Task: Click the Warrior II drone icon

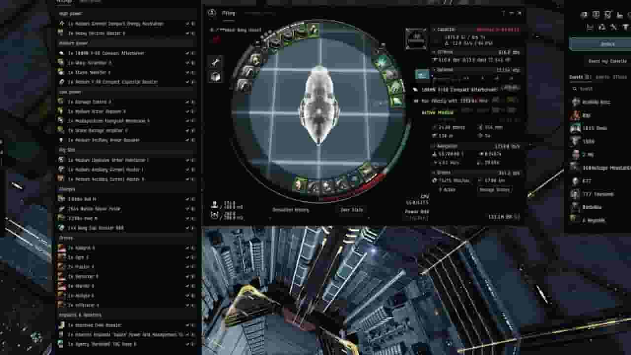Action: (61, 286)
